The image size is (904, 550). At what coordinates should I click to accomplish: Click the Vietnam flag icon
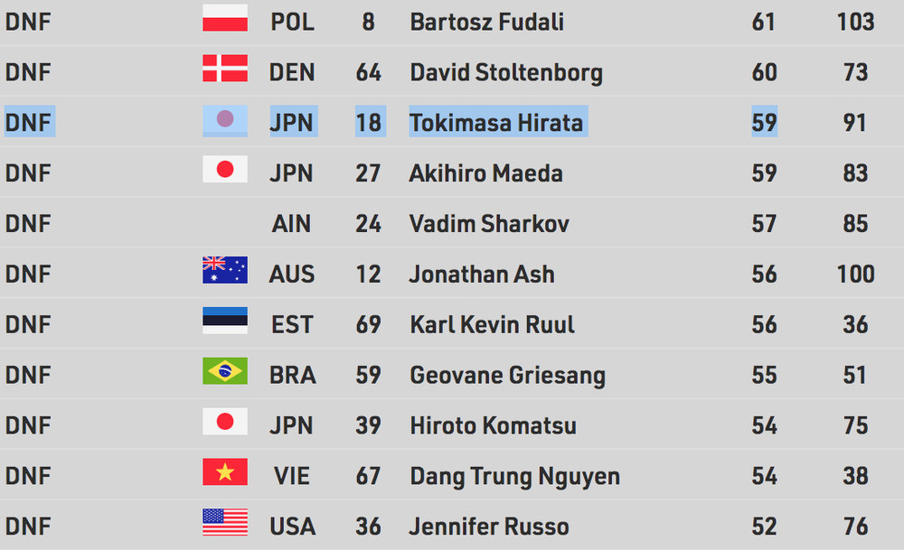(x=225, y=473)
